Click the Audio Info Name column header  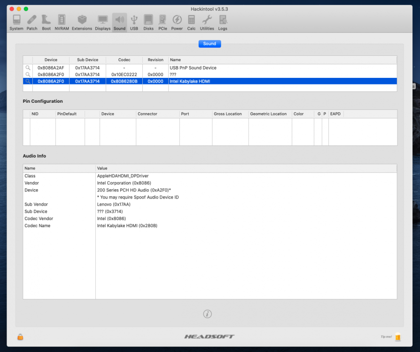tap(59, 168)
